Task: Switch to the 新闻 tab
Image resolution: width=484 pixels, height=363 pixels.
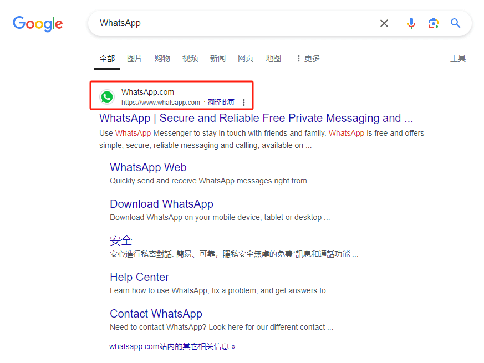Action: point(218,58)
